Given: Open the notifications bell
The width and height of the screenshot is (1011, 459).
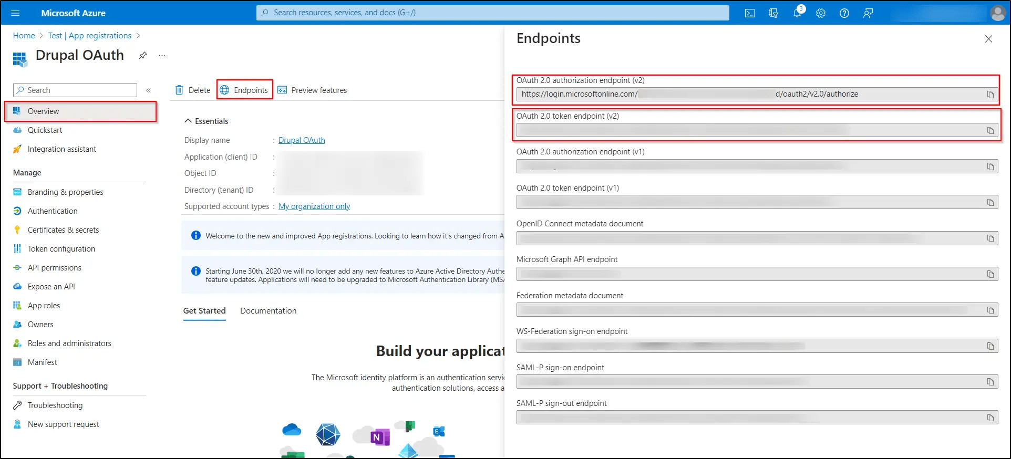Looking at the screenshot, I should tap(797, 13).
